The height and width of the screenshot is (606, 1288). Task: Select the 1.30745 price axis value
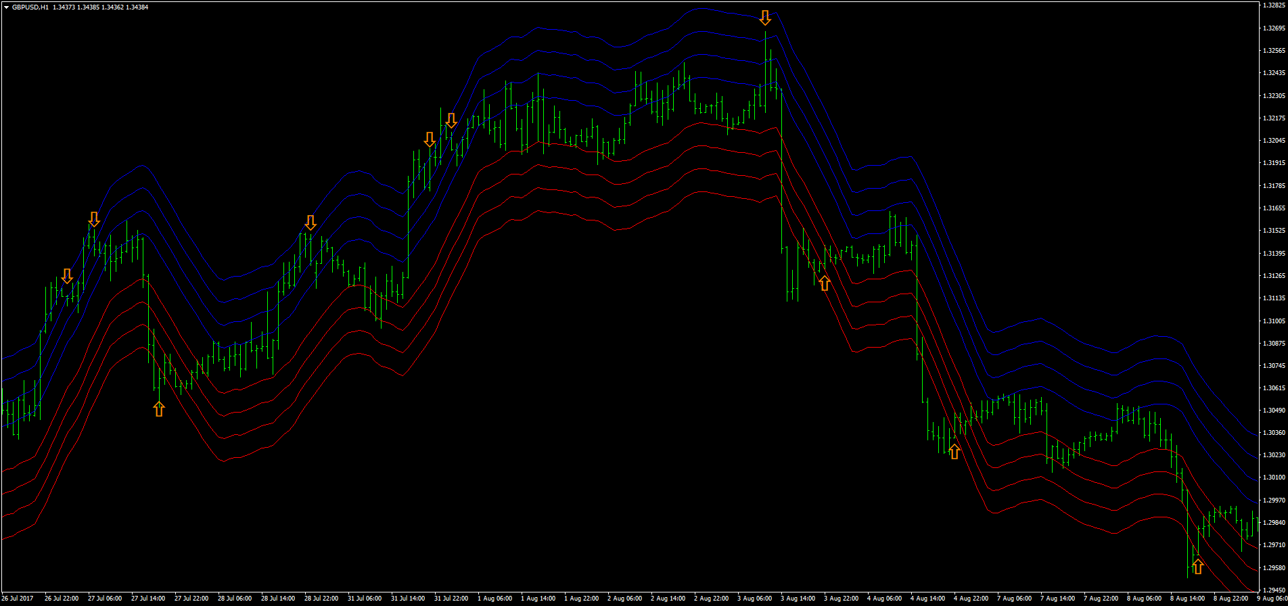coord(1274,365)
